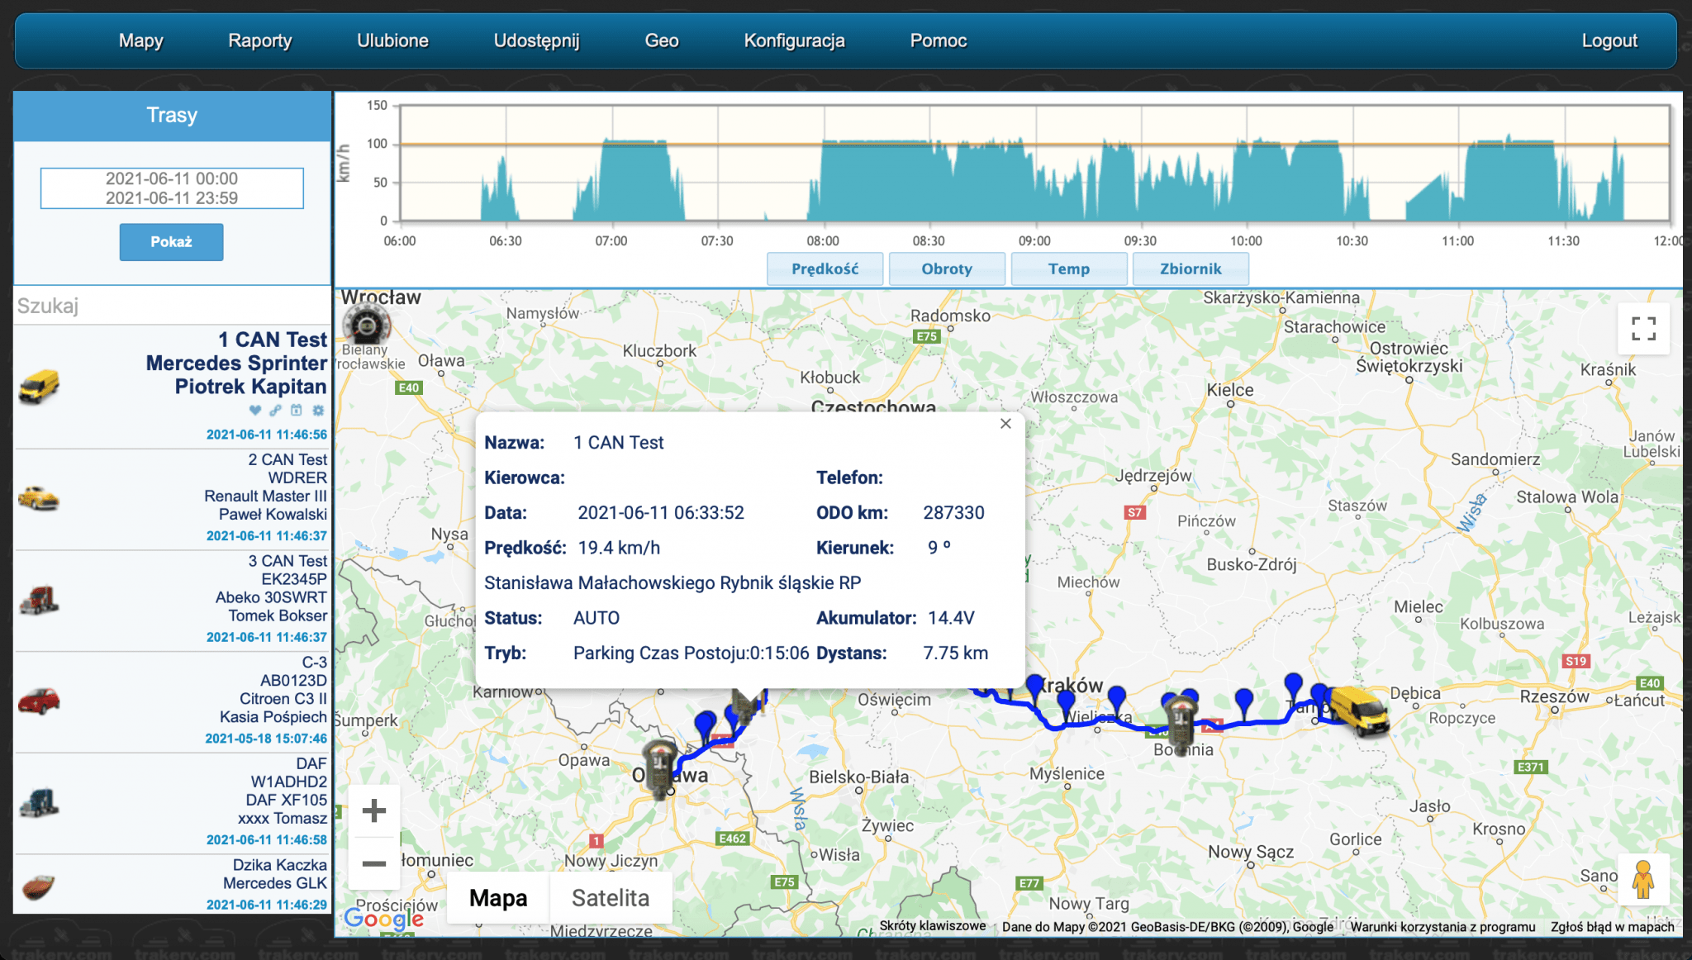This screenshot has width=1692, height=960.
Task: Click the yellow van marker near Tarnów
Action: [1359, 710]
